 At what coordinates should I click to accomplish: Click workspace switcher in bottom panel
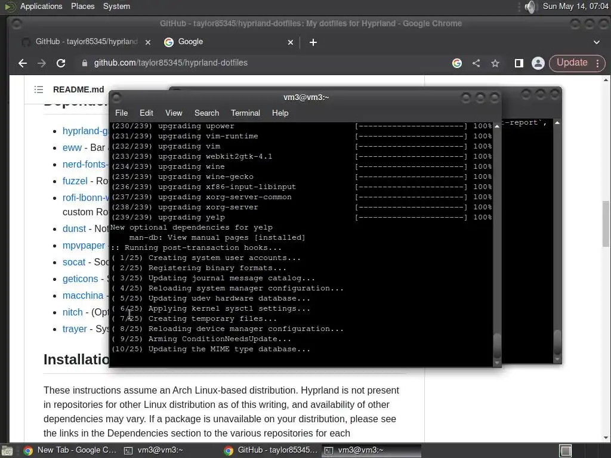(566, 451)
